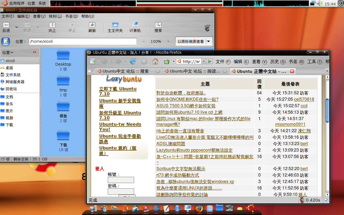Open dropdown arrow beside Firefox recycle icon
The image size is (344, 215).
pyautogui.click(x=174, y=62)
